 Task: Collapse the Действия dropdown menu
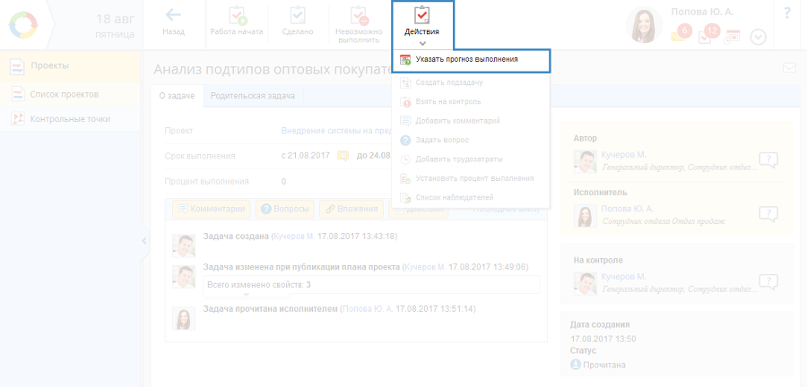pyautogui.click(x=421, y=24)
